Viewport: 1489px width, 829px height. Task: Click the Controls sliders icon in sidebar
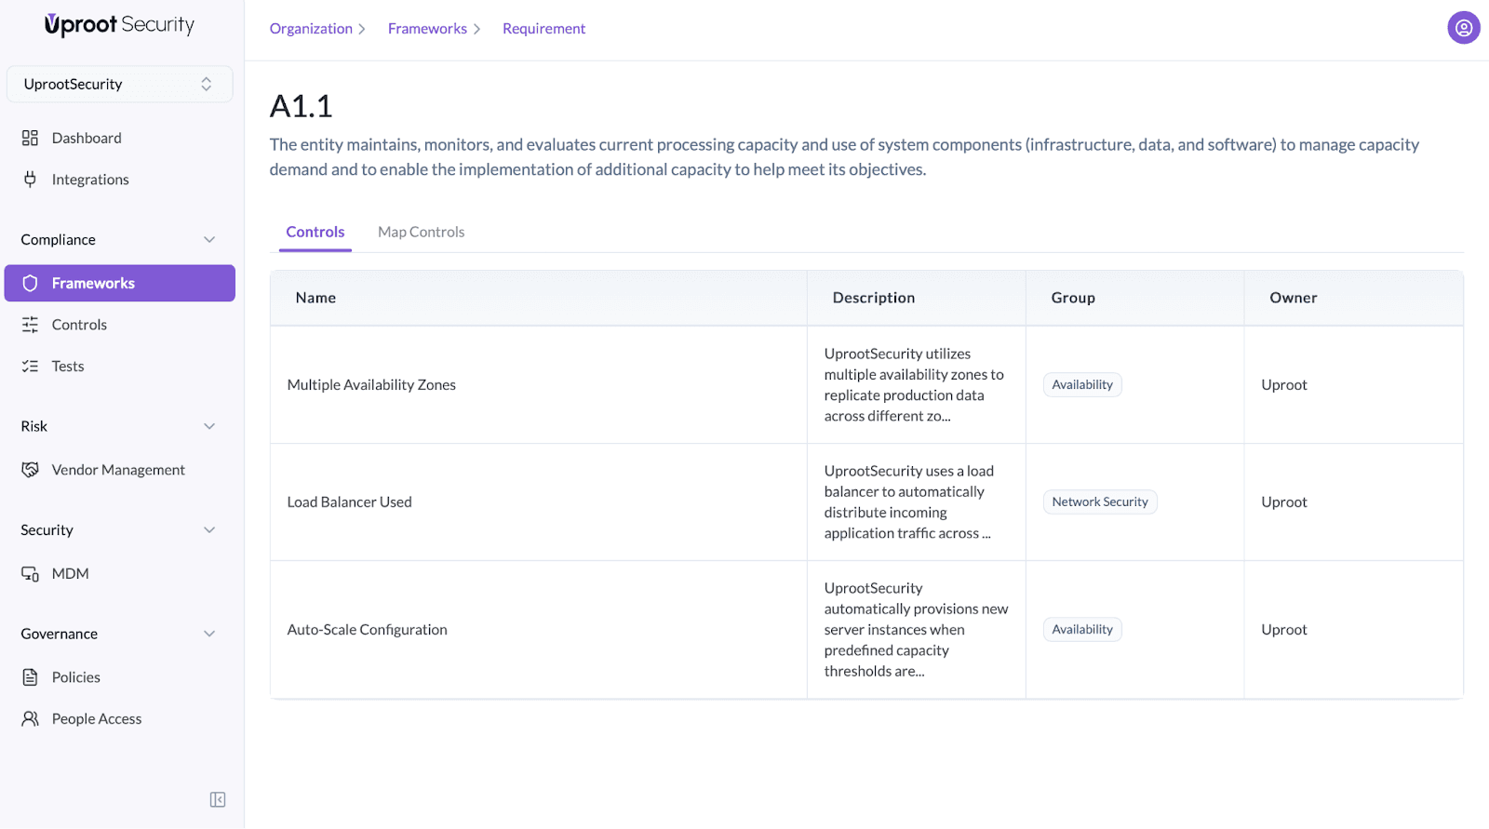coord(30,325)
